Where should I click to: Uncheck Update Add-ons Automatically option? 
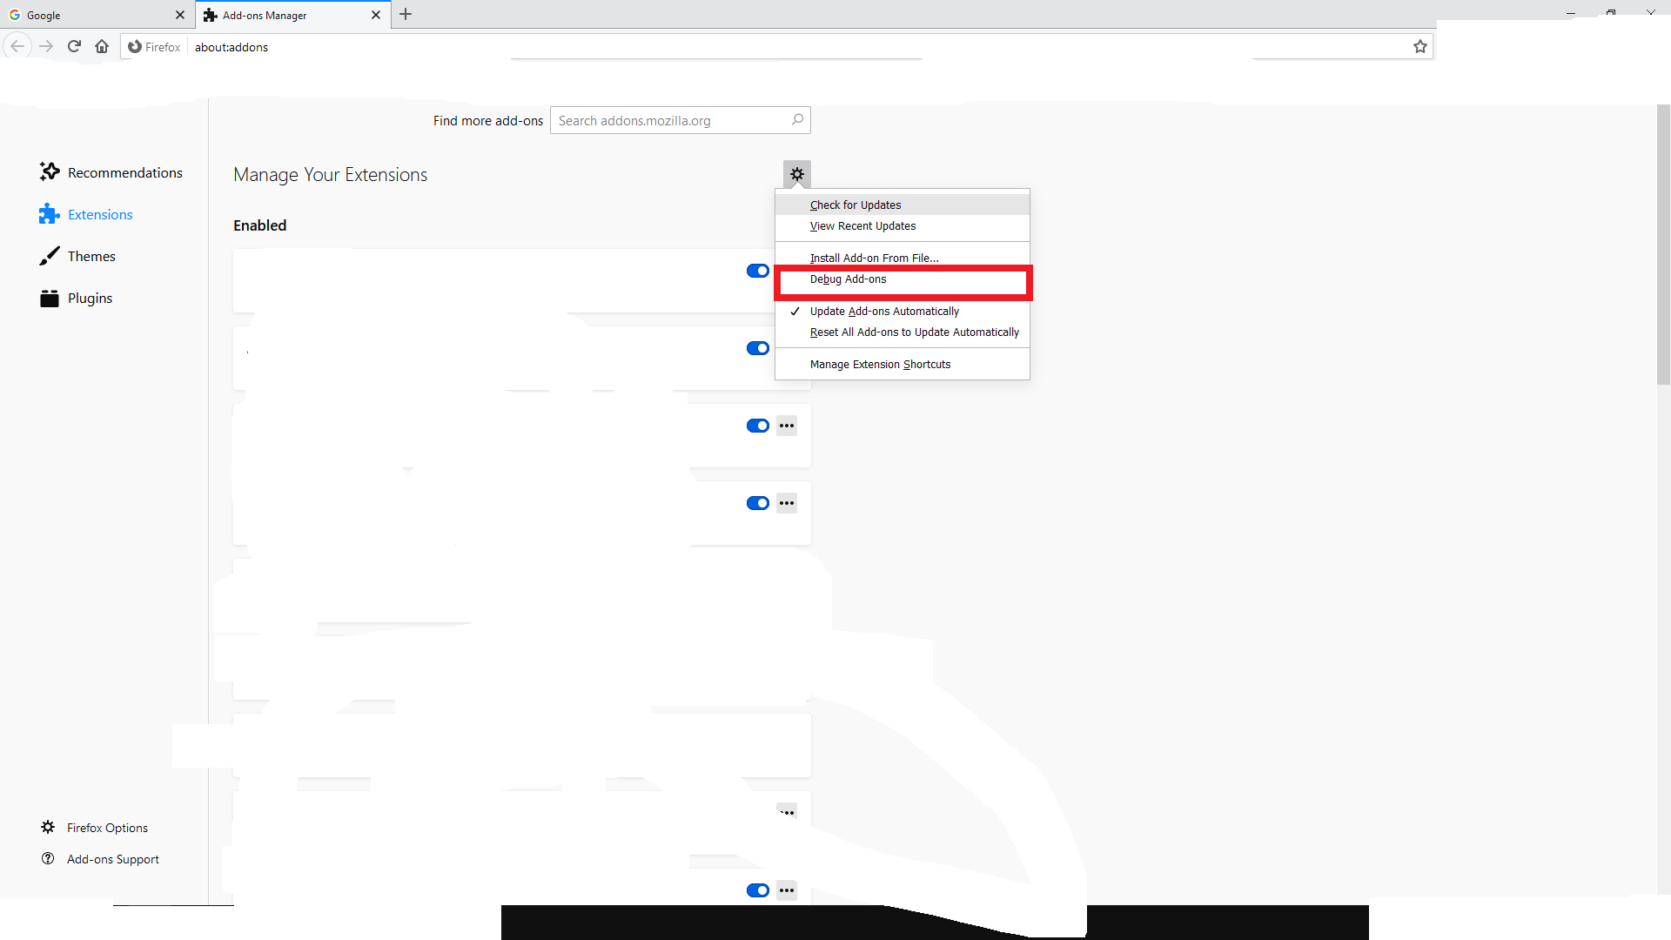click(x=884, y=312)
